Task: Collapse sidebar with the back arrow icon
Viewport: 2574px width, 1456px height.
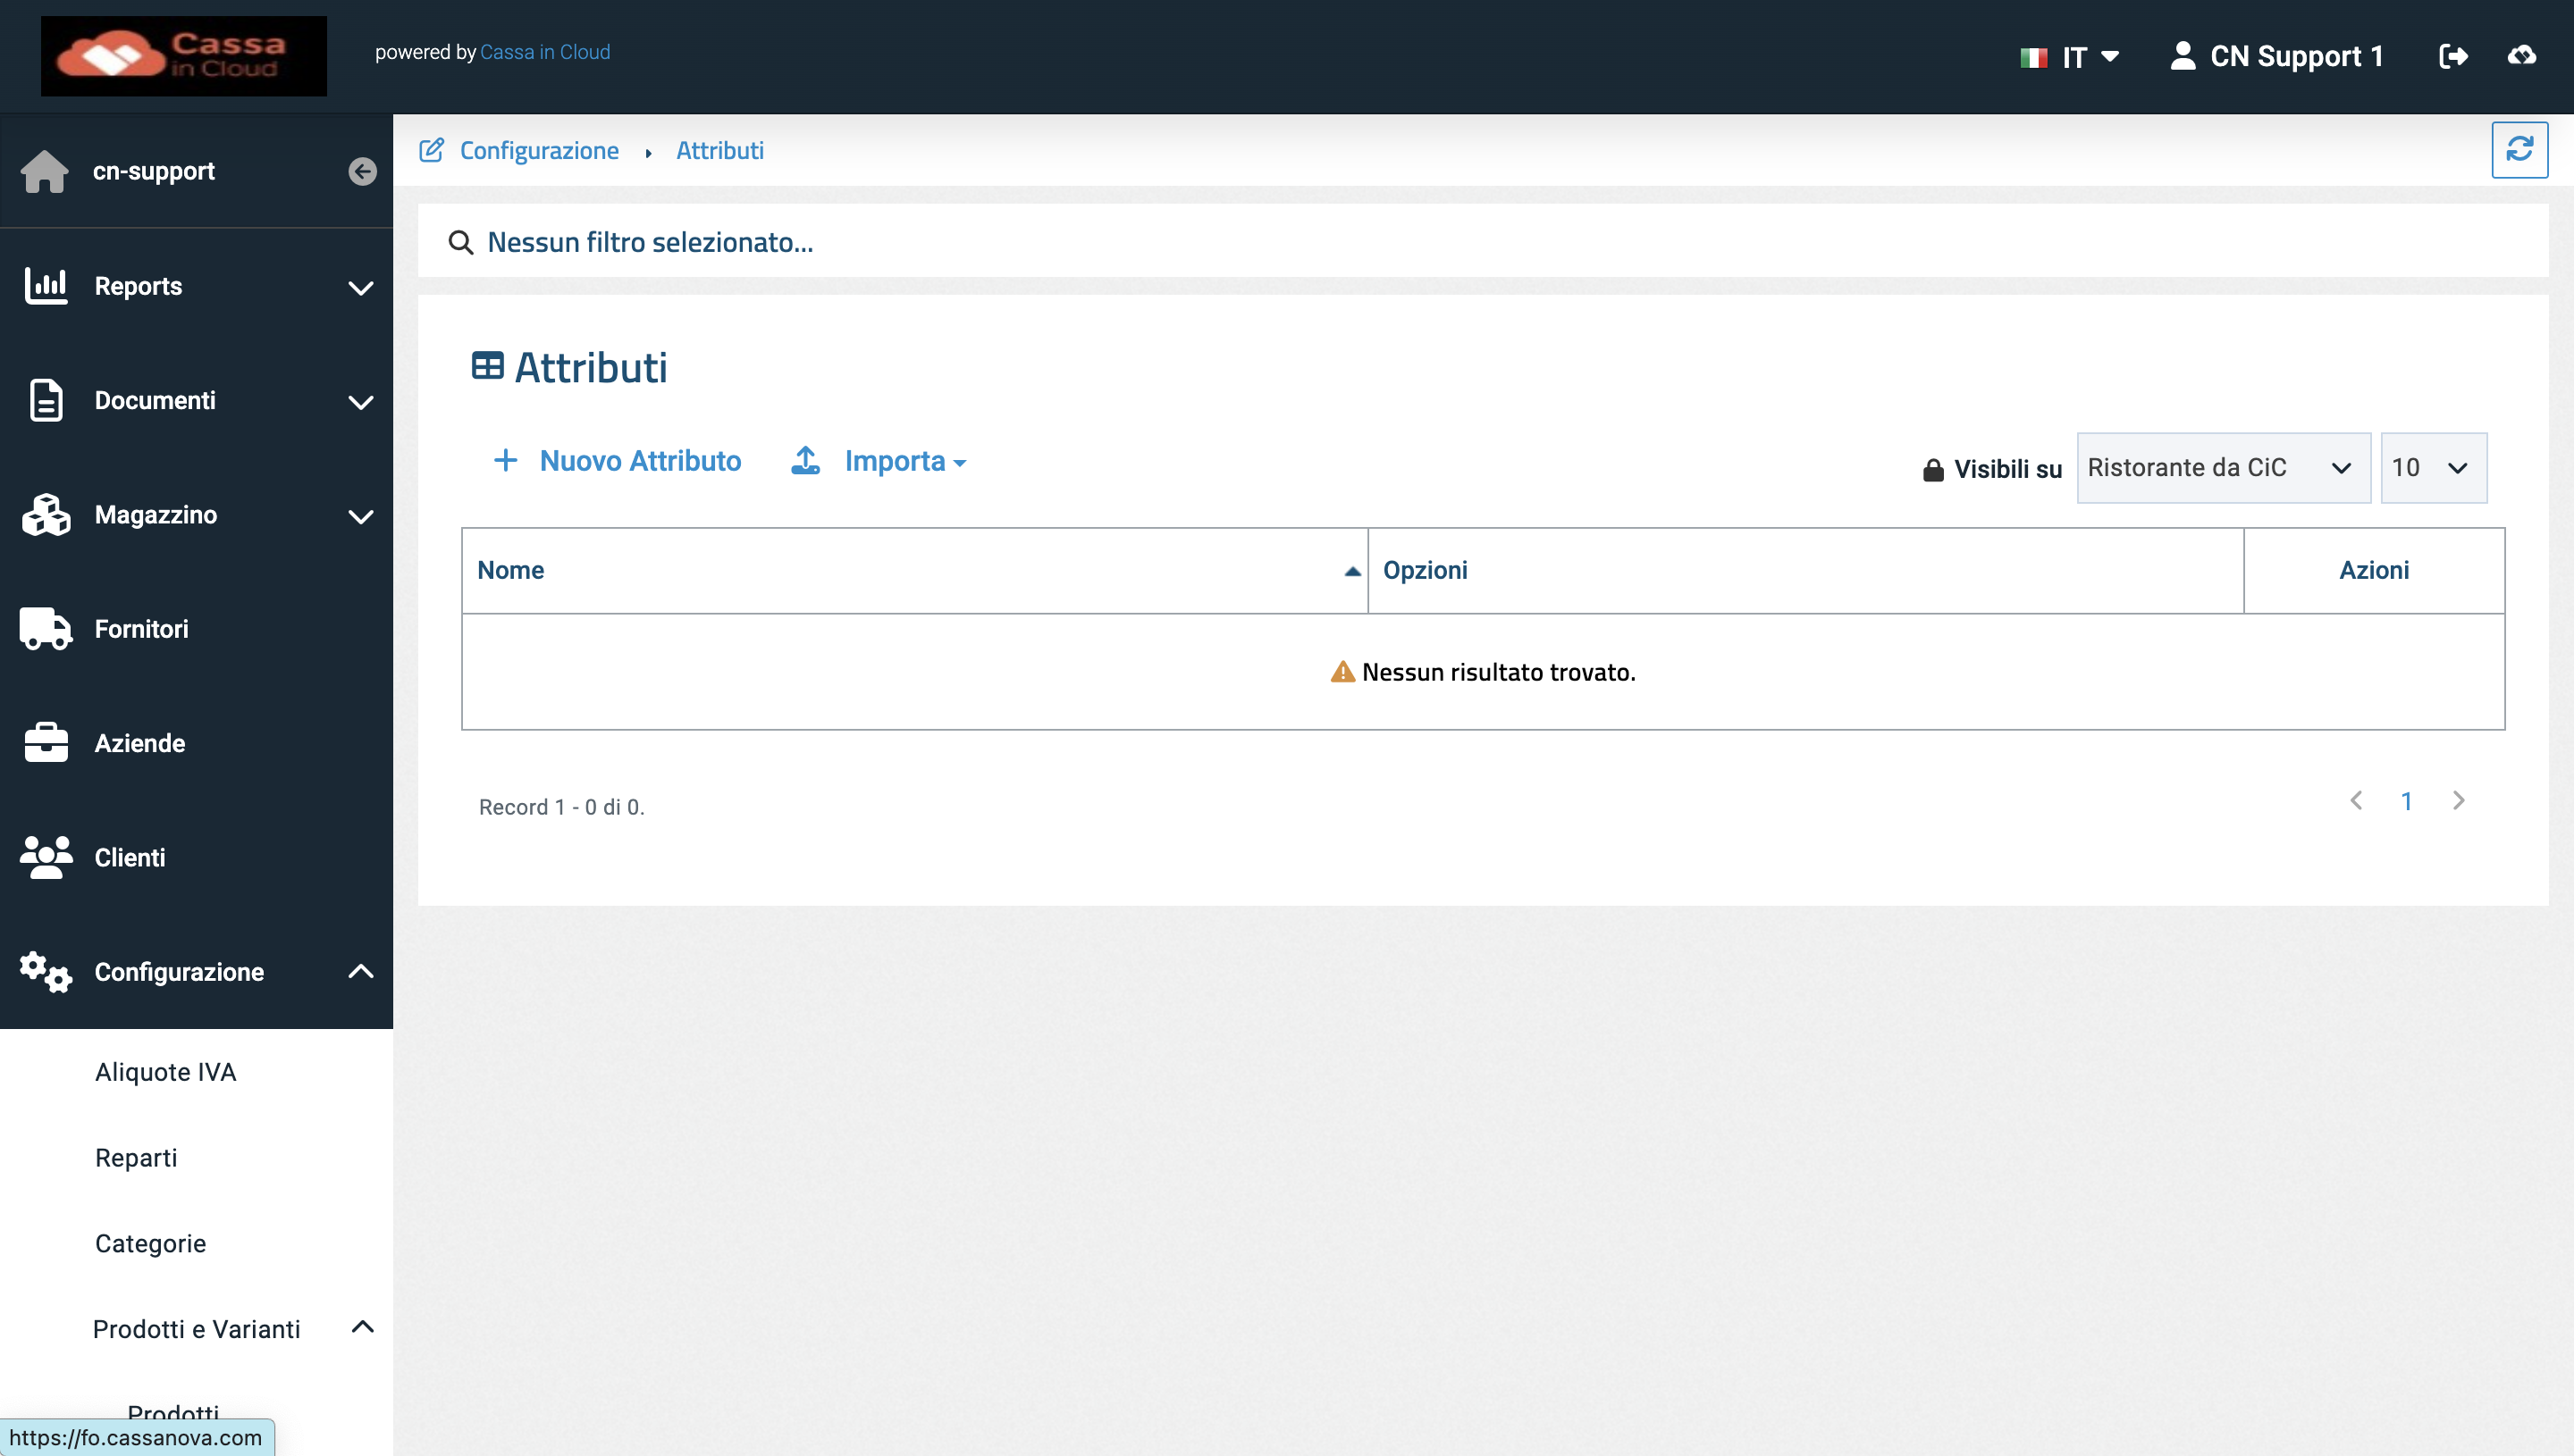Action: click(x=362, y=172)
